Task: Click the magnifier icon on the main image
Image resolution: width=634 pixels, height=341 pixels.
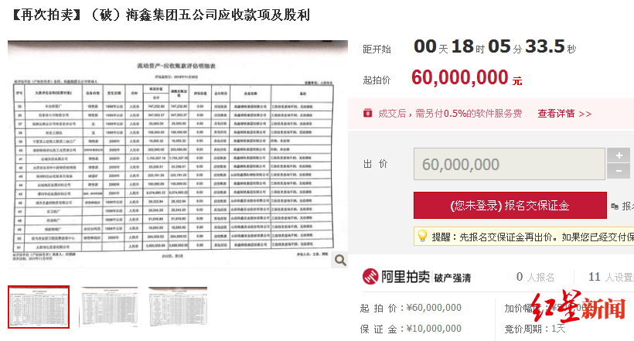Action: click(340, 260)
